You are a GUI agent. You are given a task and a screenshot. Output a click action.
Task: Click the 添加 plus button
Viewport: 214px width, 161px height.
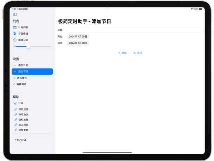tap(122, 53)
